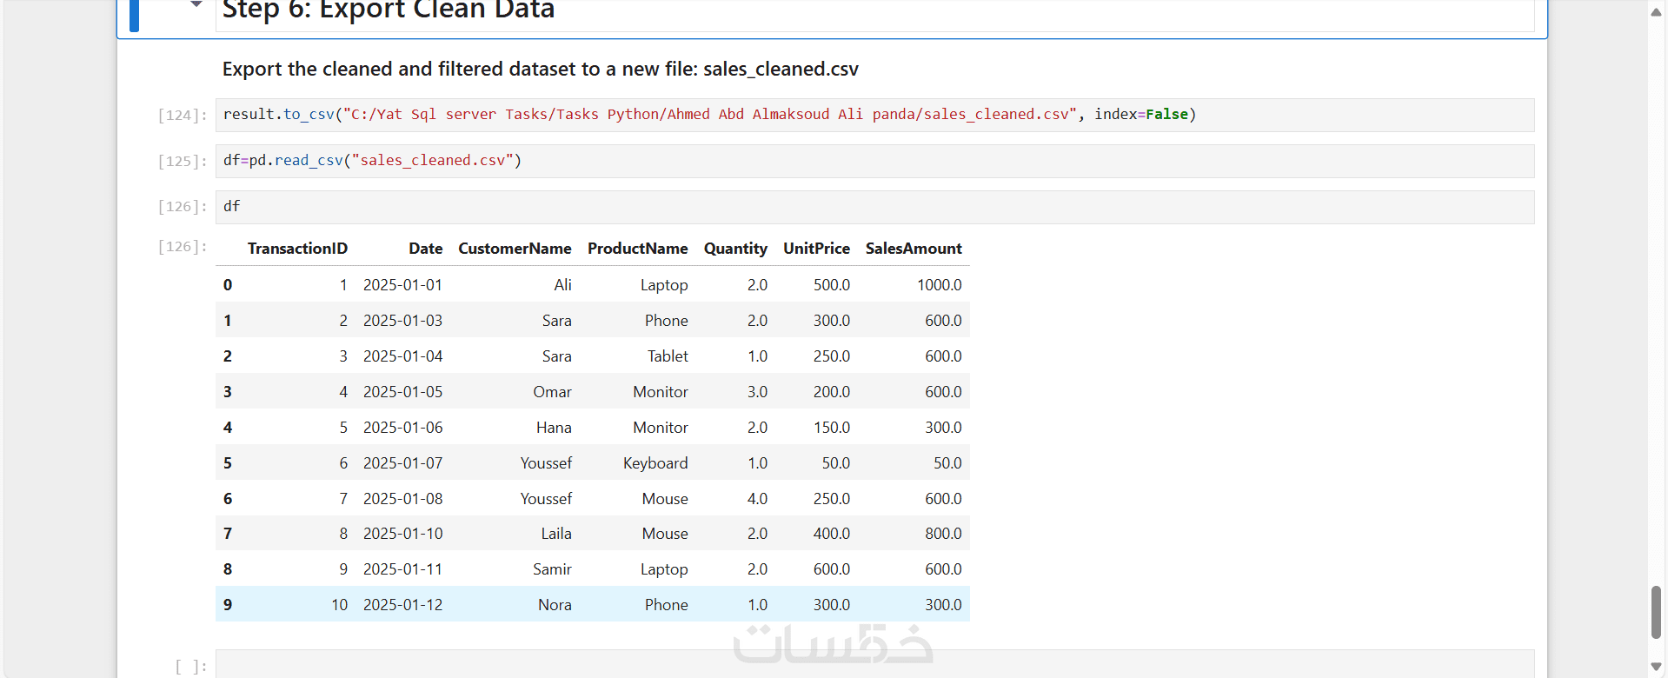This screenshot has width=1668, height=678.
Task: Grab the vertical scrollbar thumb
Action: pyautogui.click(x=1656, y=612)
